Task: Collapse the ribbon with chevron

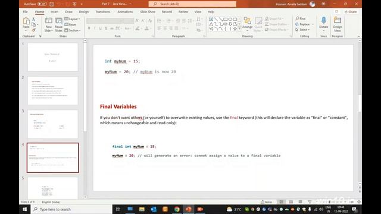Action: pyautogui.click(x=358, y=36)
